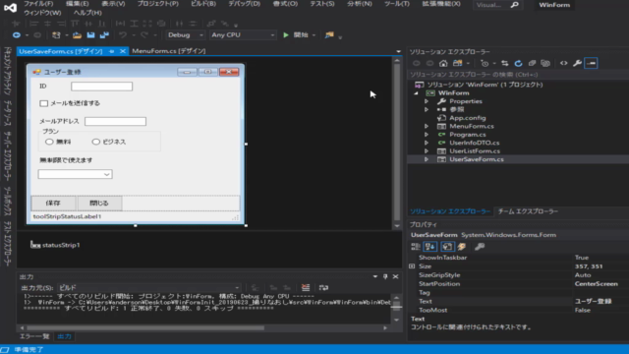
Task: Open the new project toolbar icon
Action: click(56, 35)
